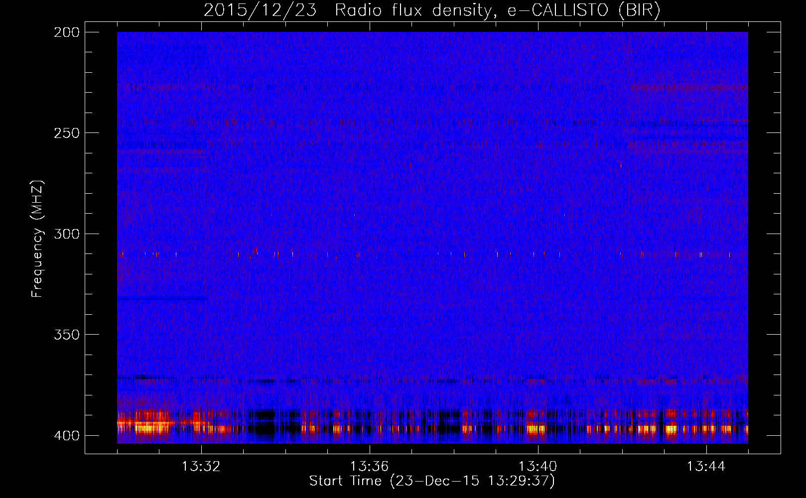
Task: Click the 350 frequency tick label
Action: [66, 335]
